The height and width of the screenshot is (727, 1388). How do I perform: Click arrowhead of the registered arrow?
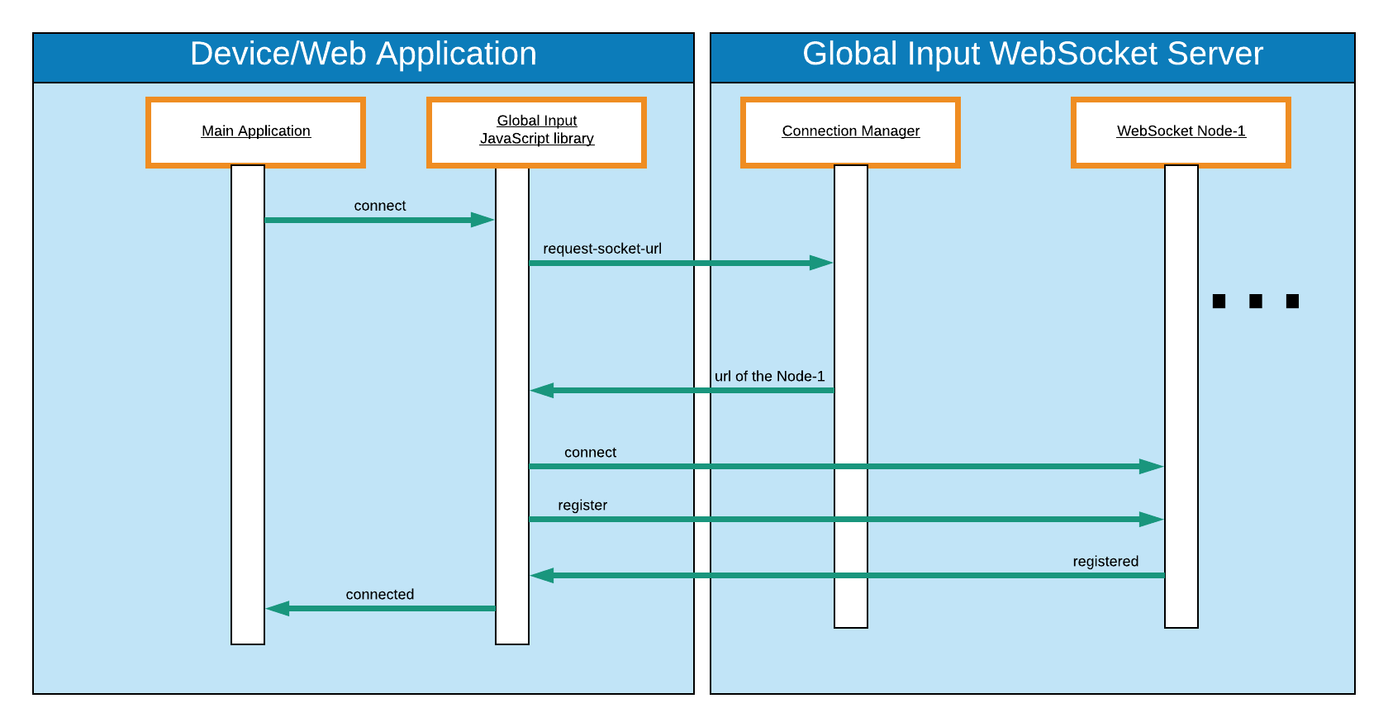click(x=543, y=576)
